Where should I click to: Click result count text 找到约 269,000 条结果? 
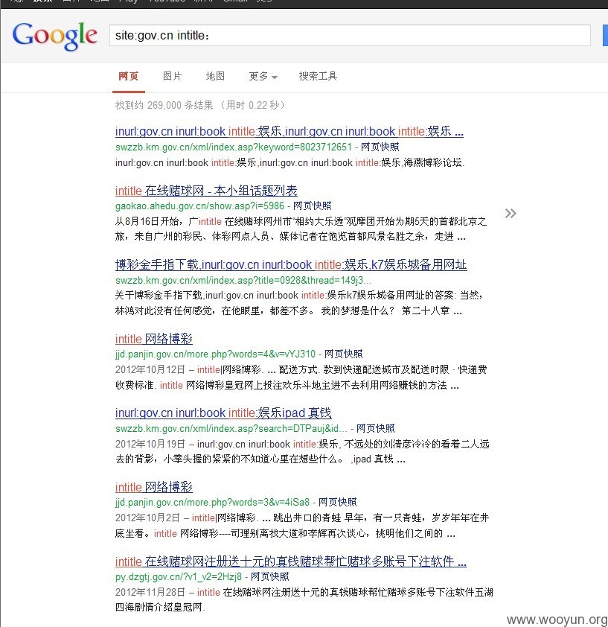click(164, 105)
